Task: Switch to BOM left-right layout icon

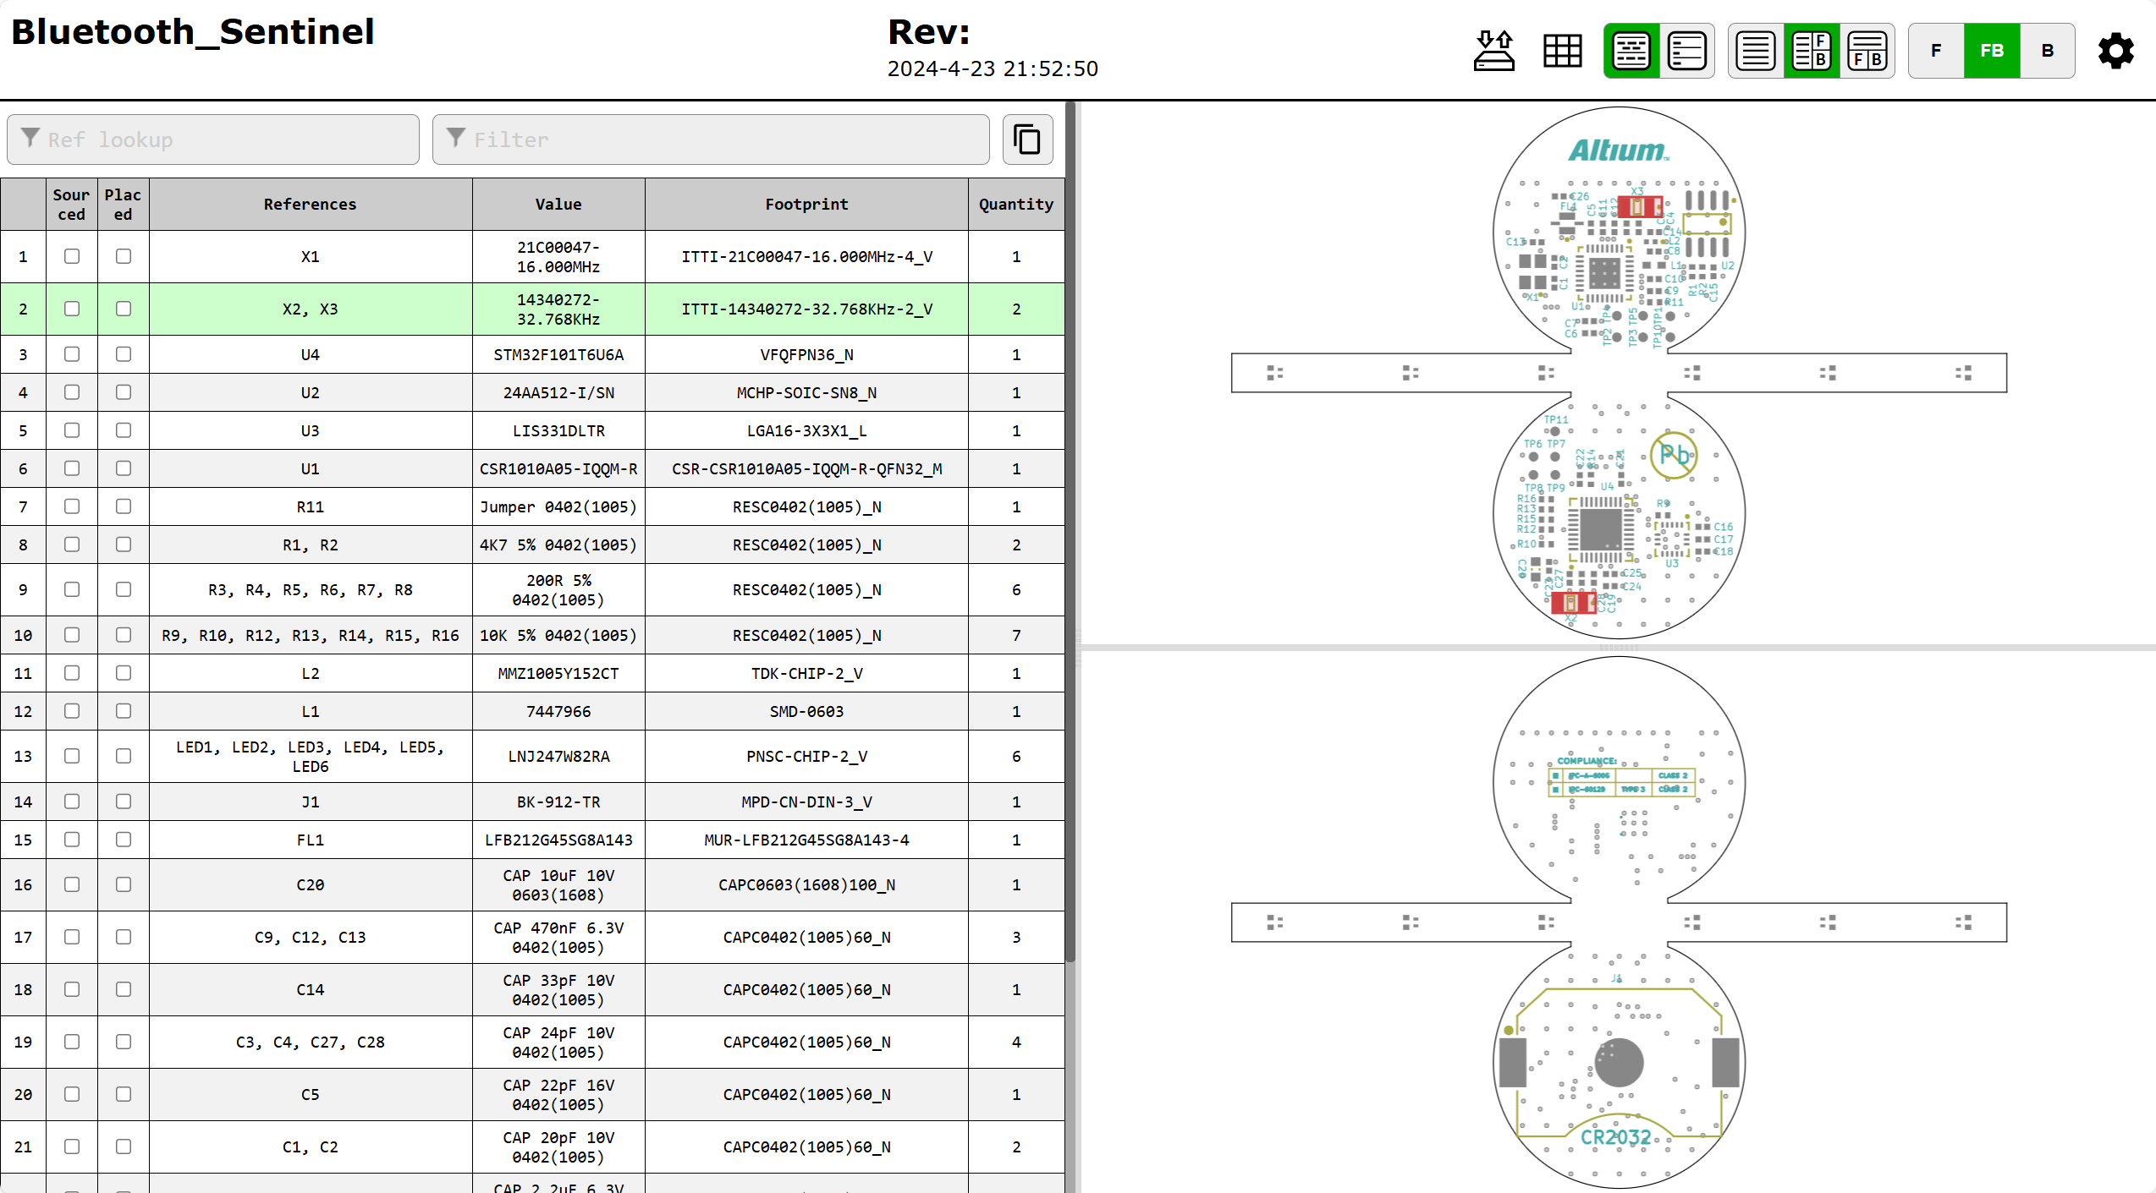Action: (x=1811, y=51)
